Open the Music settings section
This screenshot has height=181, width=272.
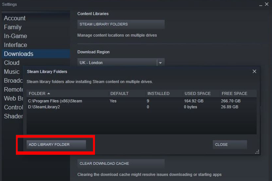click(12, 72)
